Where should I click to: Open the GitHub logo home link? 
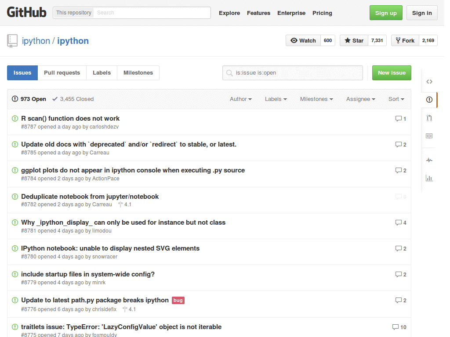[x=26, y=12]
